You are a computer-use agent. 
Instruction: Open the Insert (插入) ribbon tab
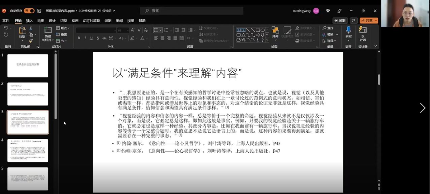coord(29,21)
